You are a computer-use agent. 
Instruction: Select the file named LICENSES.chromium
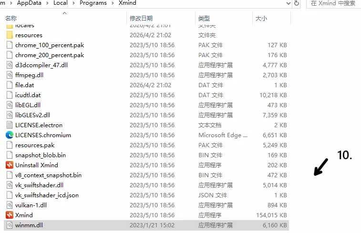(x=43, y=135)
